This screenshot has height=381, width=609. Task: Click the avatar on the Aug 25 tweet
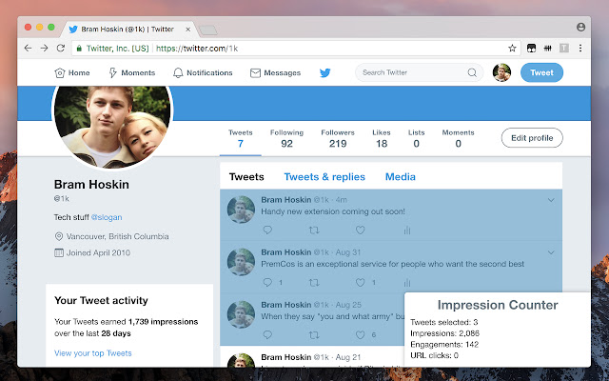pyautogui.click(x=241, y=314)
